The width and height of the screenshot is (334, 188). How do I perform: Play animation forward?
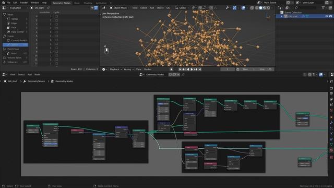(x=192, y=69)
